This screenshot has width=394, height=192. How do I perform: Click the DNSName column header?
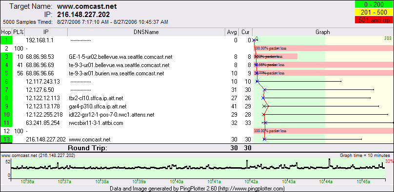coord(146,32)
